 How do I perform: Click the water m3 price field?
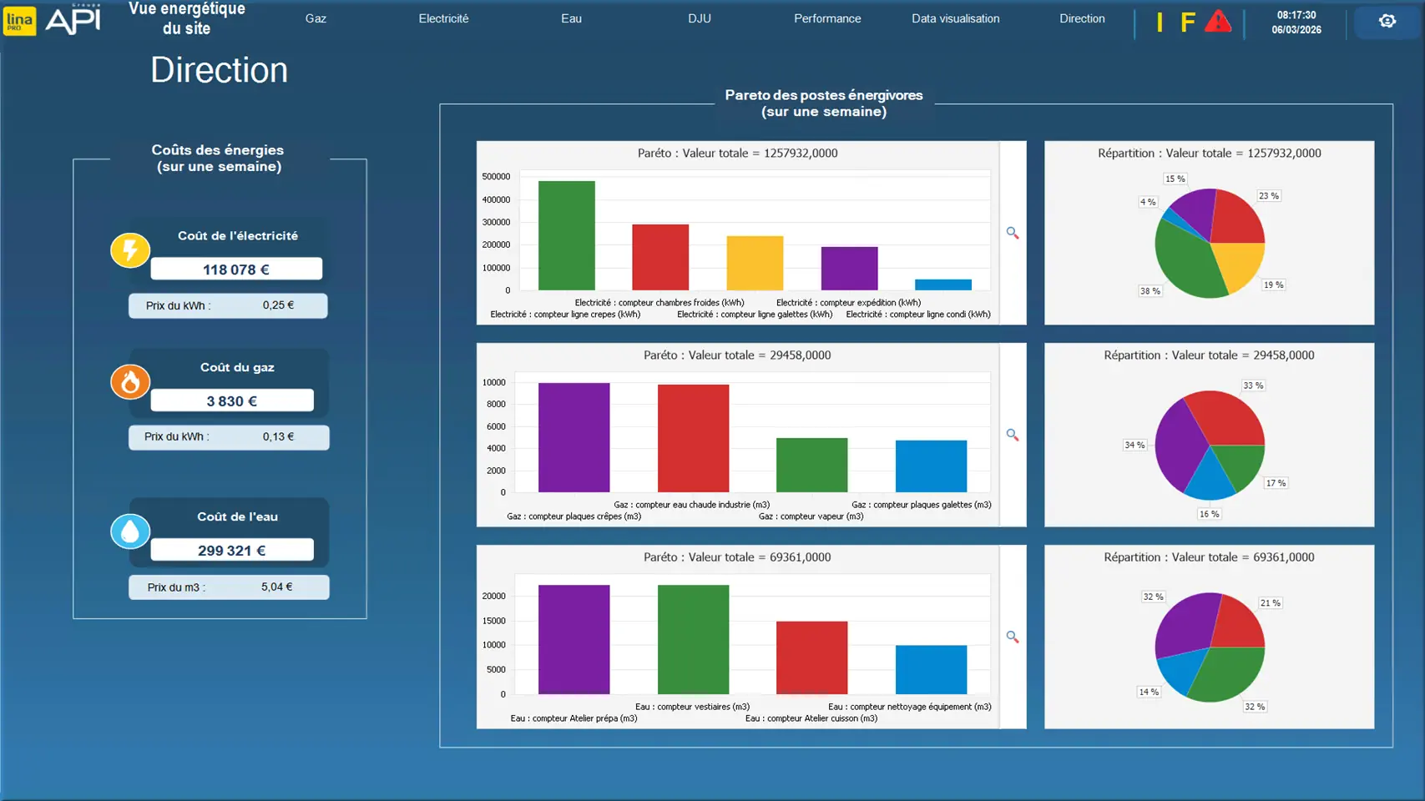tap(277, 587)
